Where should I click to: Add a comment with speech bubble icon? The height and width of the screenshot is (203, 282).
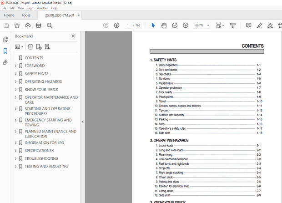coord(248,25)
